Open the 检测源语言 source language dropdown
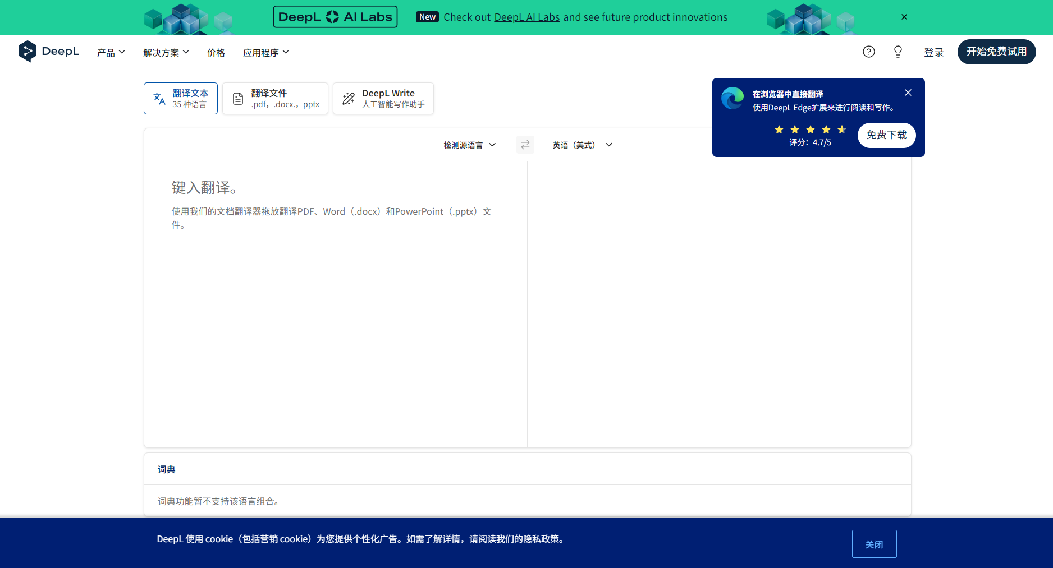Screen dimensions: 1053x568 (470, 145)
